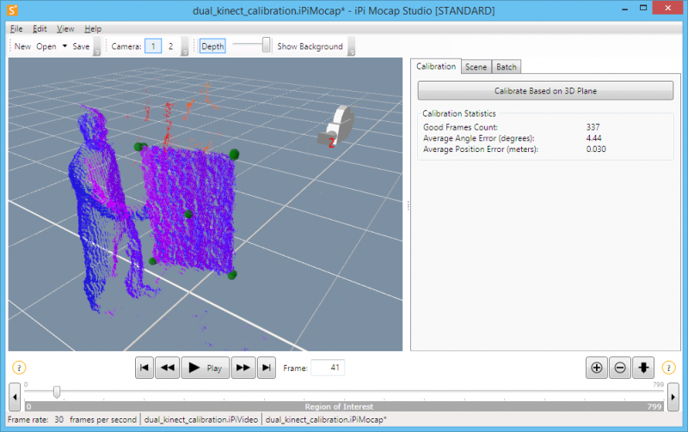Viewport: 688px width, 432px height.
Task: Click the panel splitter grip handle
Action: pyautogui.click(x=408, y=205)
